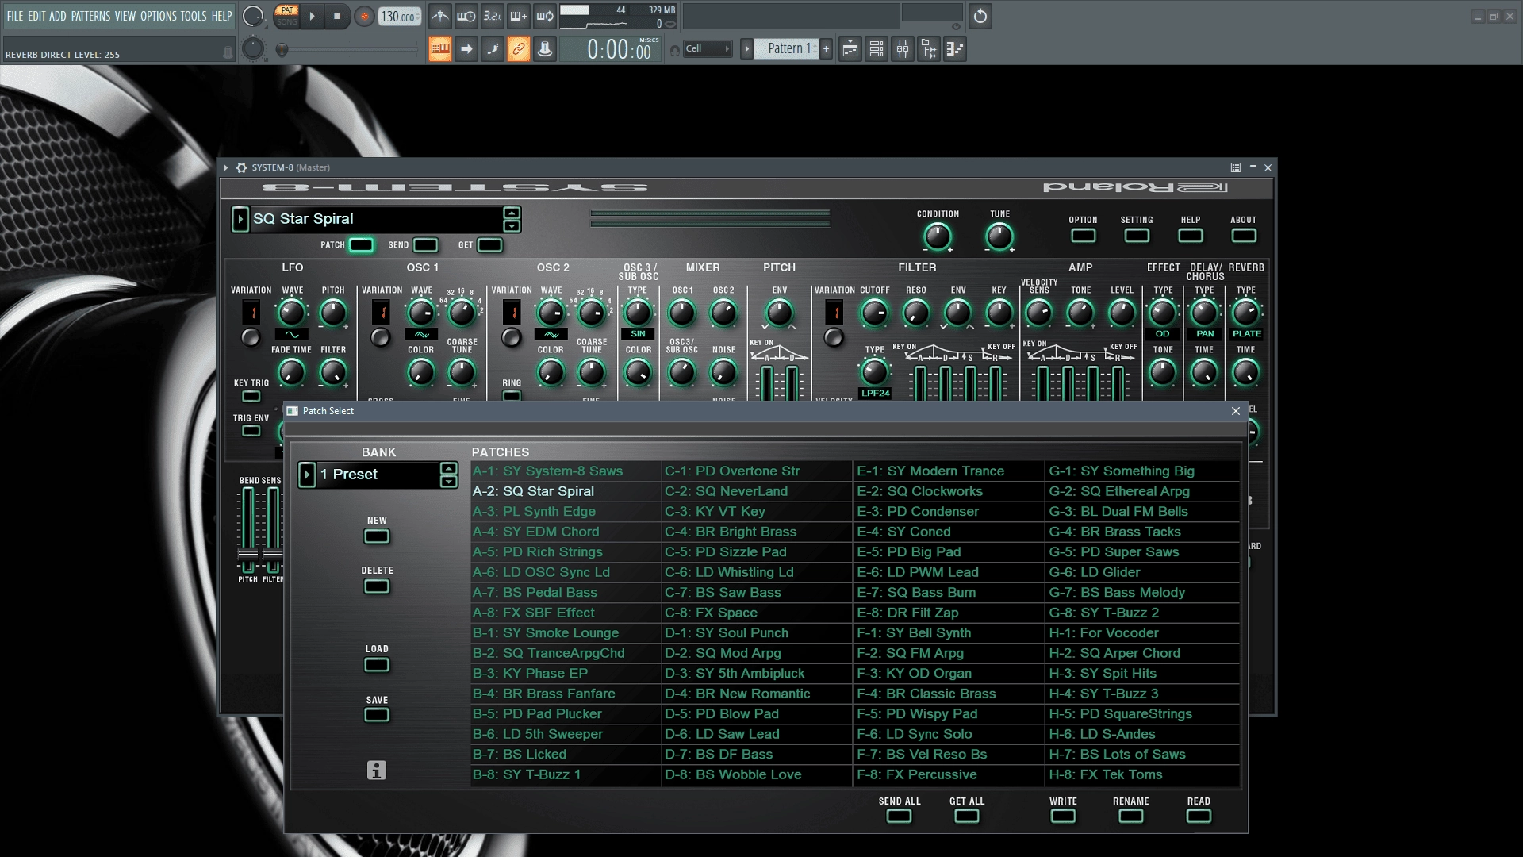The image size is (1523, 857).
Task: Toggle LFO KEY TRIG switch
Action: coord(251,396)
